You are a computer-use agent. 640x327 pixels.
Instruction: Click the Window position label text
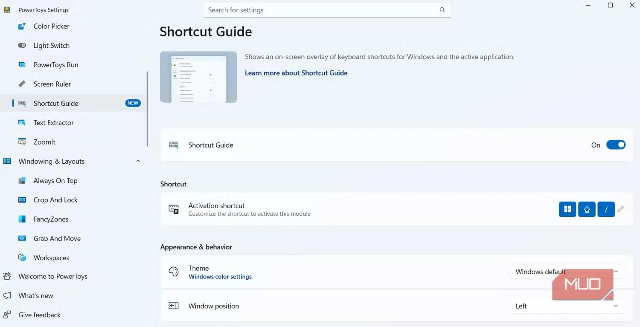[x=214, y=306]
